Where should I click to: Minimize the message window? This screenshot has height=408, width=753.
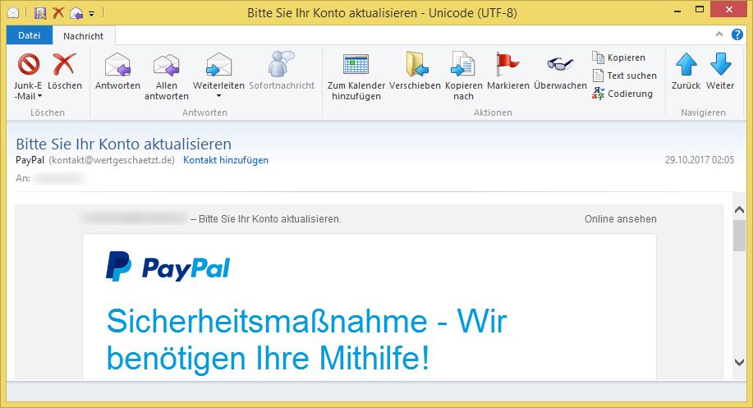(677, 11)
